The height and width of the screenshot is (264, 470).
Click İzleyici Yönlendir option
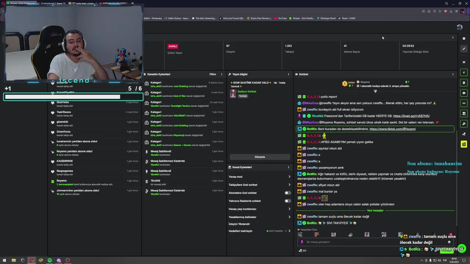pyautogui.click(x=239, y=224)
